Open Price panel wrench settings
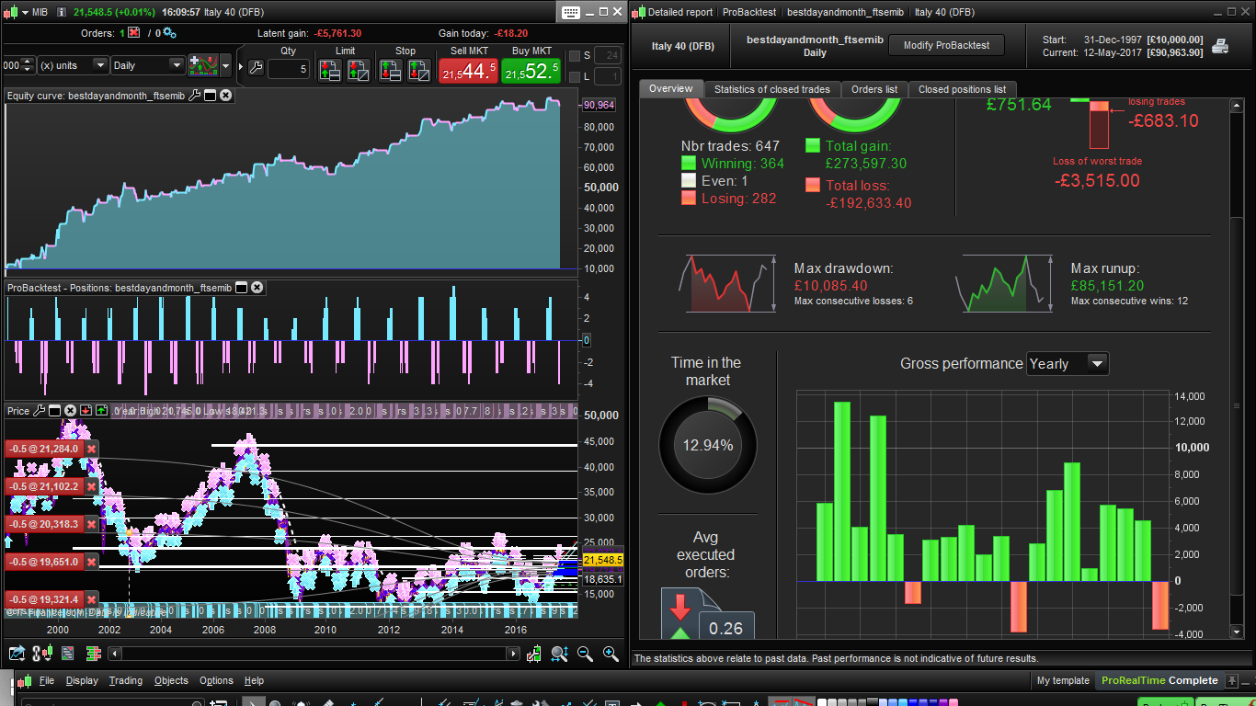This screenshot has height=706, width=1256. 39,411
